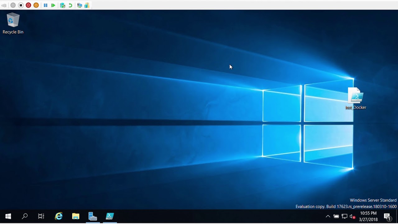398x224 pixels.
Task: Click the red Shut Down icon
Action: (x=28, y=5)
